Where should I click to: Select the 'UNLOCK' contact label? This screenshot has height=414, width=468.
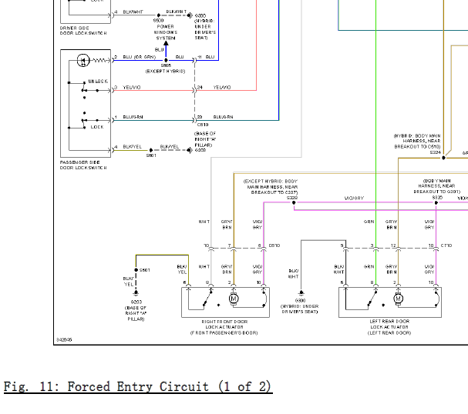coord(98,82)
